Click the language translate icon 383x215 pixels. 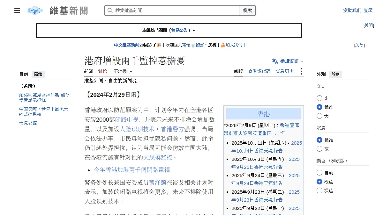(275, 61)
